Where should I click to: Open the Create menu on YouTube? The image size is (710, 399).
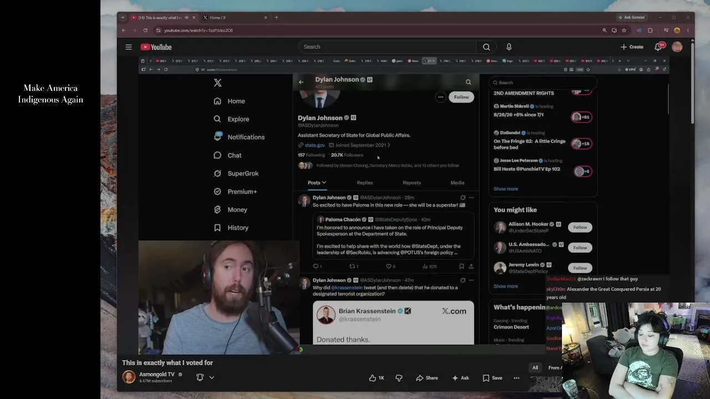click(632, 47)
